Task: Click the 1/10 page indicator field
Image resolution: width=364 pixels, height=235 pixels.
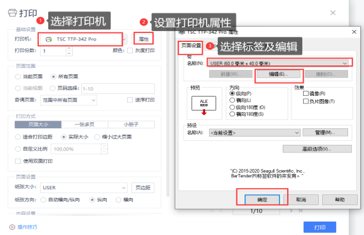Action: pyautogui.click(x=256, y=211)
